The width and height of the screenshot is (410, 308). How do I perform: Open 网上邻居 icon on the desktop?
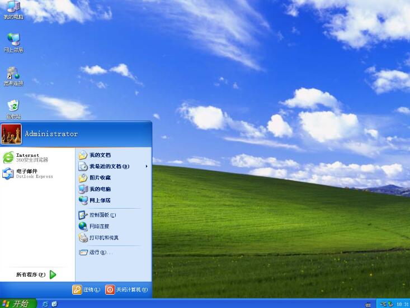(x=13, y=42)
